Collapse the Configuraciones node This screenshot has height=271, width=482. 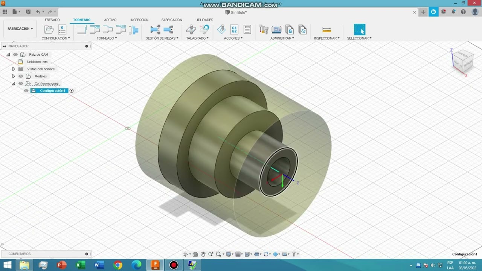[x=13, y=84]
